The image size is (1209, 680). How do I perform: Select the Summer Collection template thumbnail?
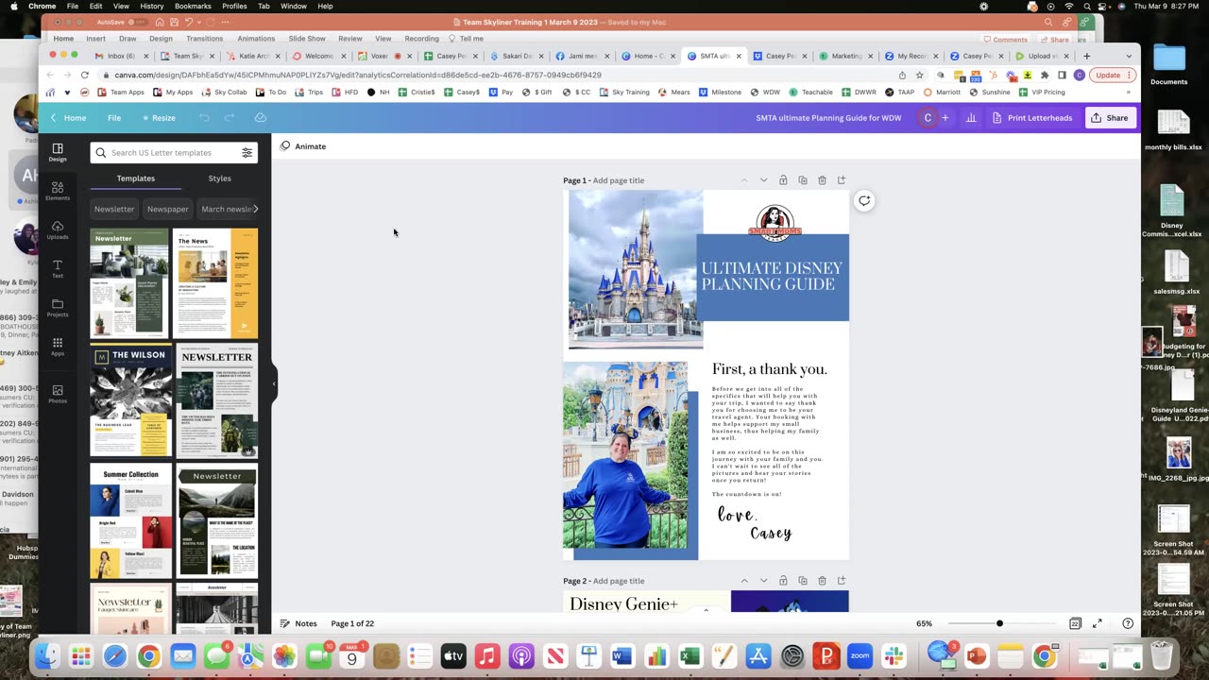[131, 520]
